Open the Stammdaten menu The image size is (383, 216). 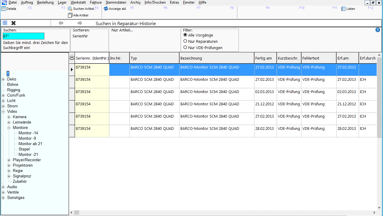[116, 2]
